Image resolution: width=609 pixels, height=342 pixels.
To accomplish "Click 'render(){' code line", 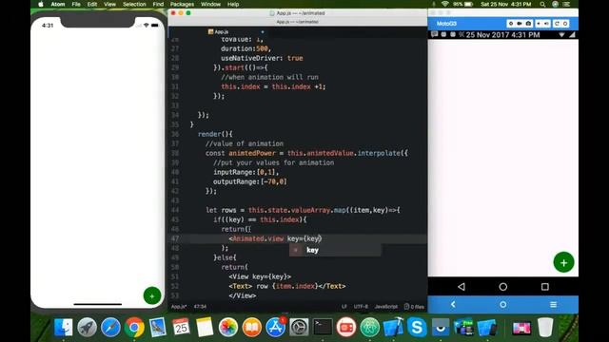I will 215,134.
